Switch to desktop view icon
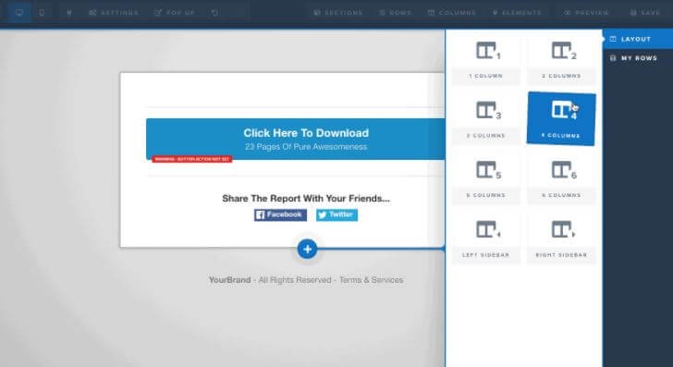Viewport: 673px width, 367px height. tap(19, 12)
